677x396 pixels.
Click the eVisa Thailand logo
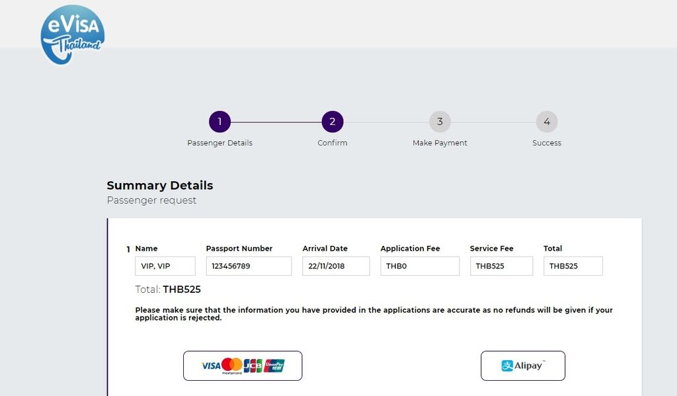73,34
